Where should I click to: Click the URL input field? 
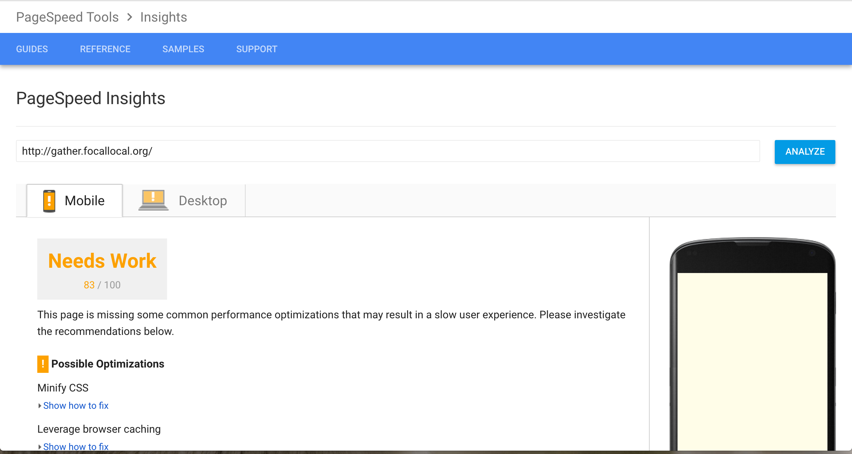[388, 151]
